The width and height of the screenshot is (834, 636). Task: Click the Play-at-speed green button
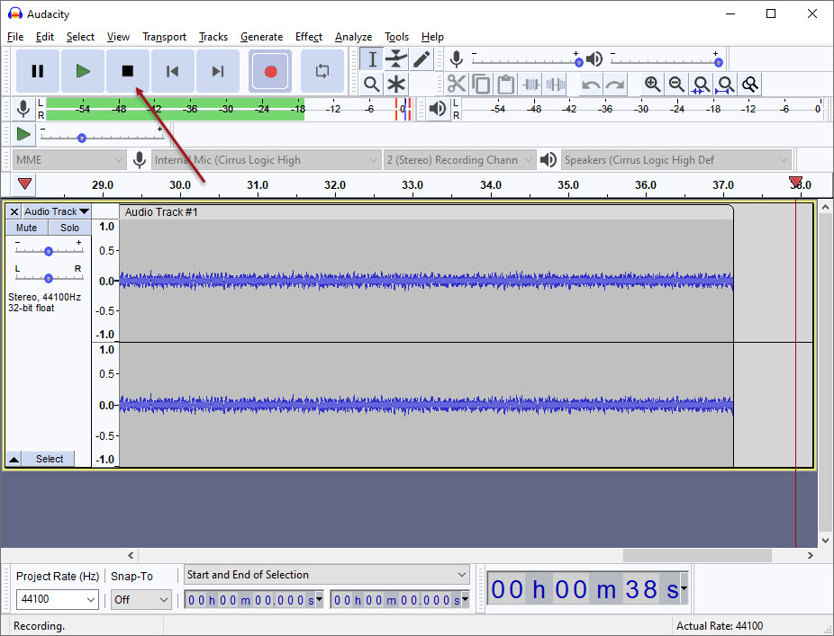[23, 134]
